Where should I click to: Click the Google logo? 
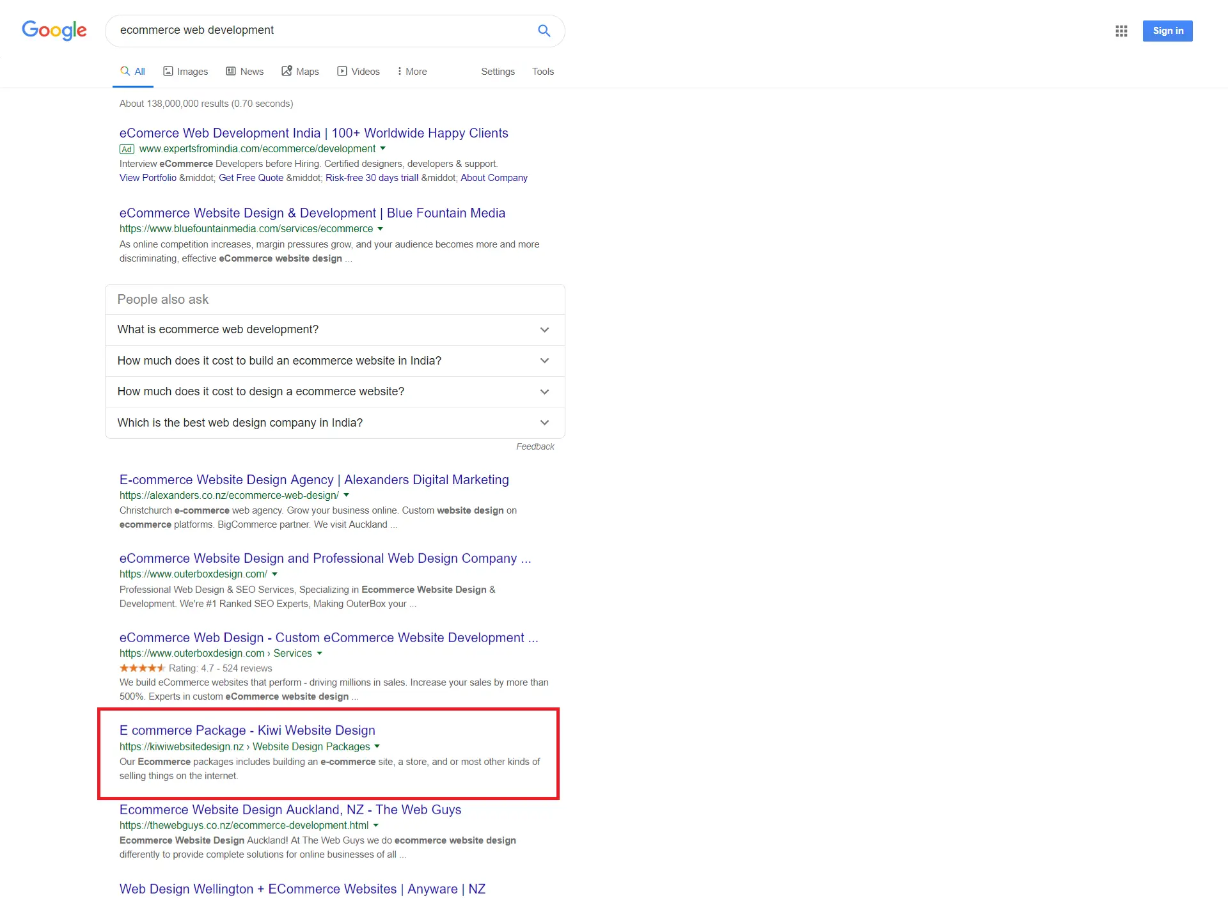coord(54,30)
